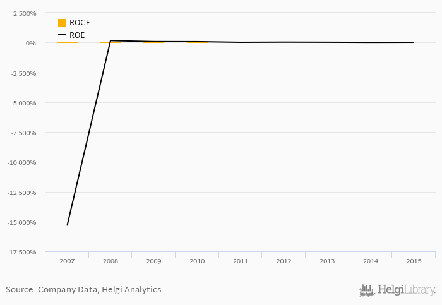
Task: Click the 2010 ROCE orange bar
Action: pos(197,42)
